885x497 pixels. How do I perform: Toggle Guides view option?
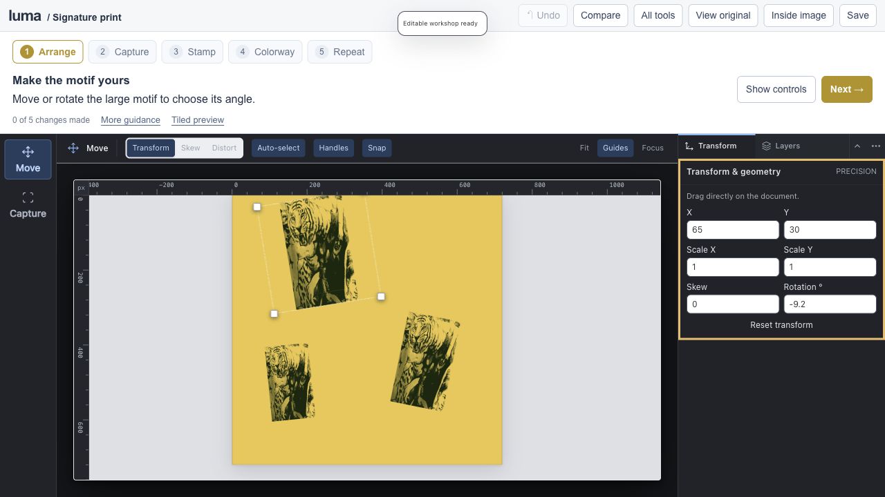[615, 148]
